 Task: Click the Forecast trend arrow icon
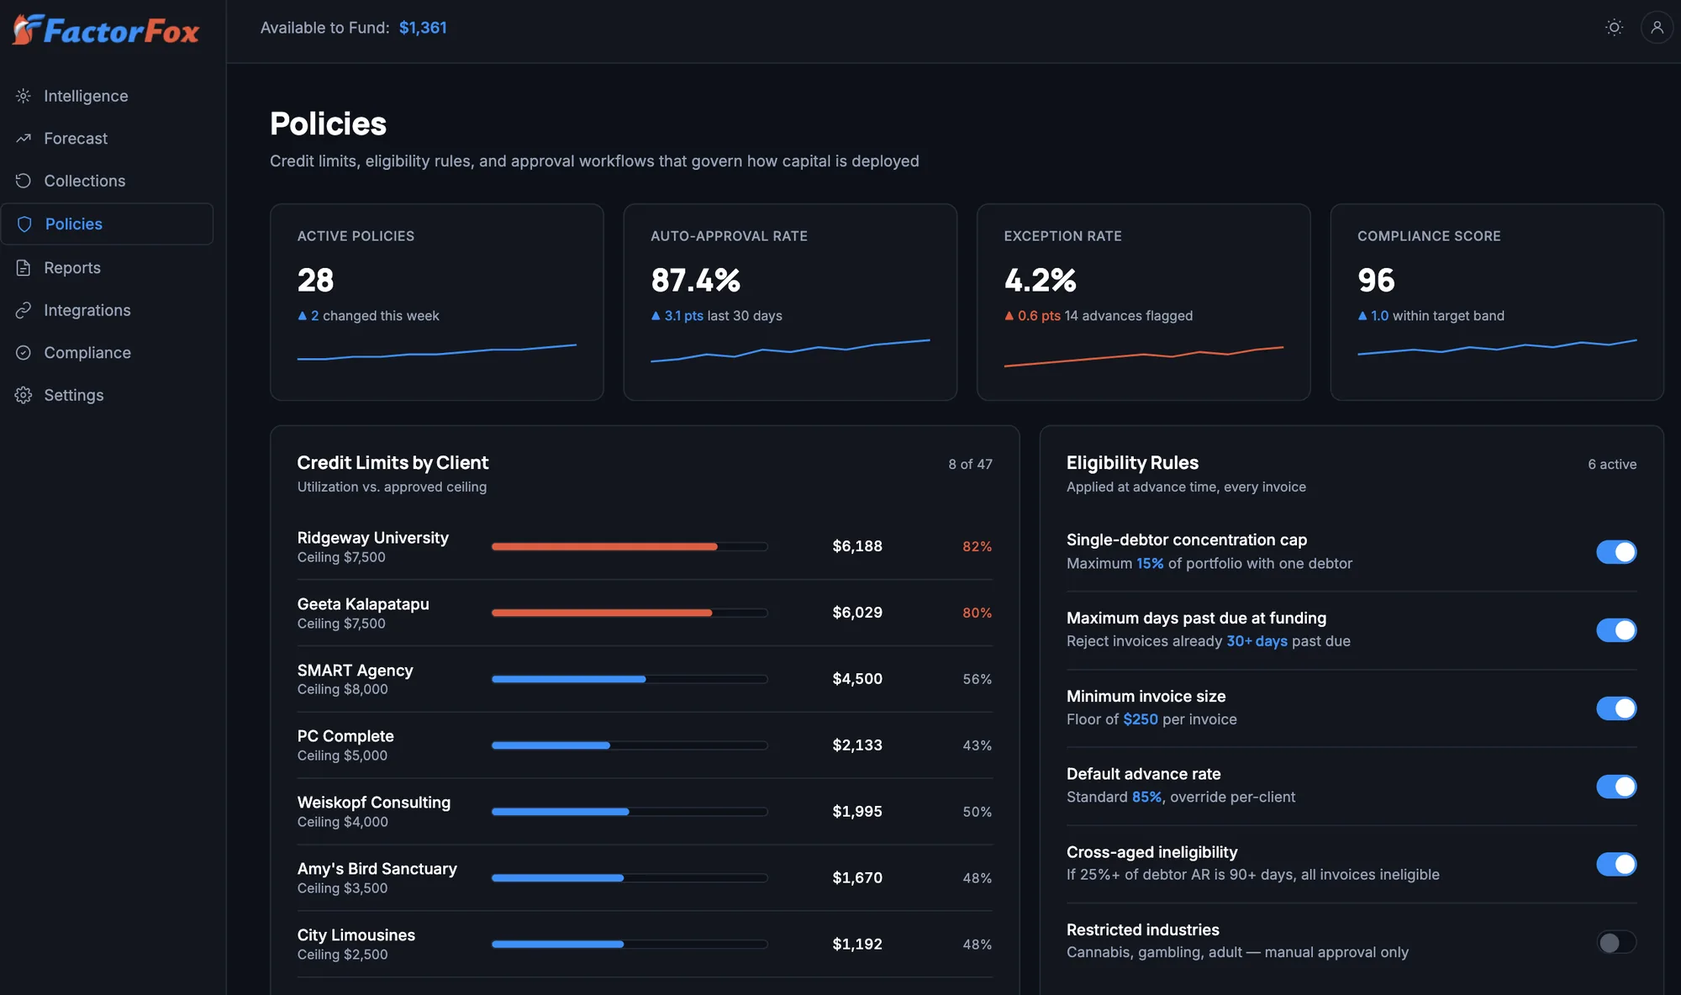pos(24,138)
